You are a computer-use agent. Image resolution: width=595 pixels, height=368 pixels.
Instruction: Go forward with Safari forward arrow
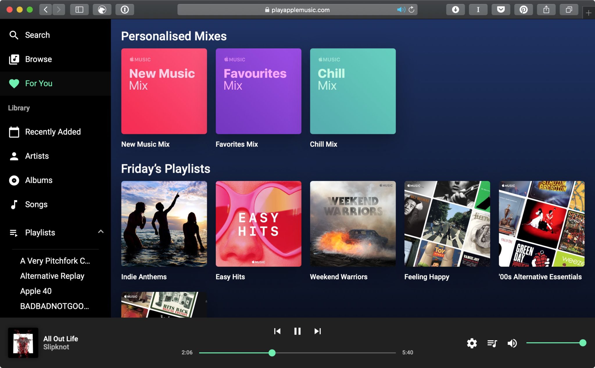tap(59, 10)
